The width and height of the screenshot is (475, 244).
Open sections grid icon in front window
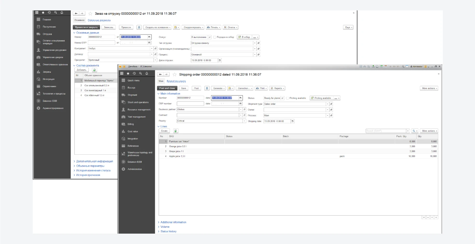[x=122, y=73]
